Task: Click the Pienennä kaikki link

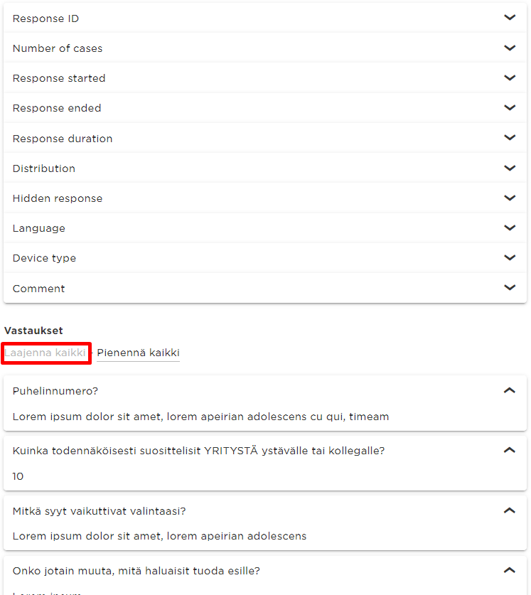Action: 138,353
